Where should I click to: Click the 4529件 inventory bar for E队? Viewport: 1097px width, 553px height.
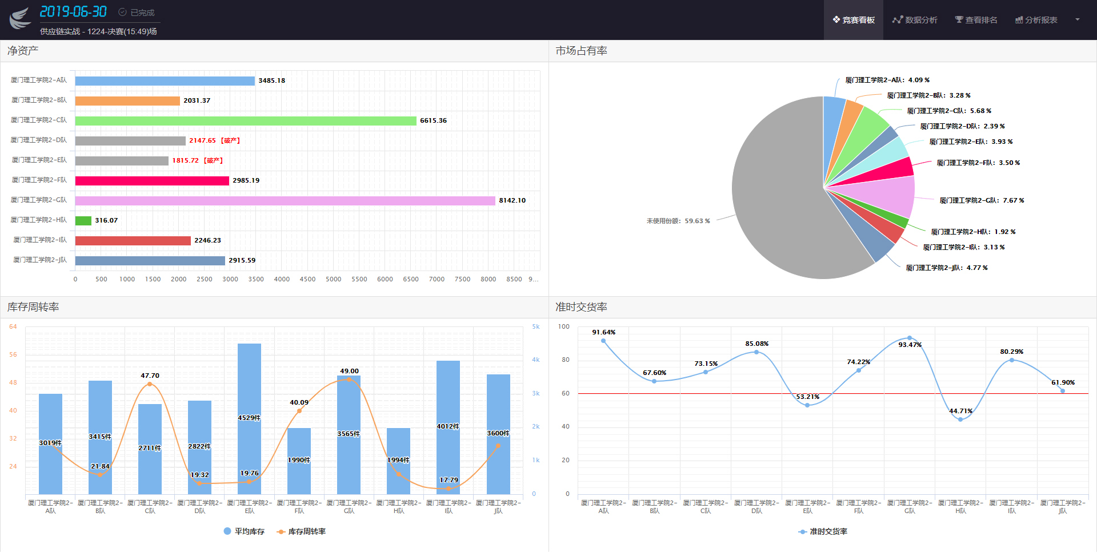249,418
